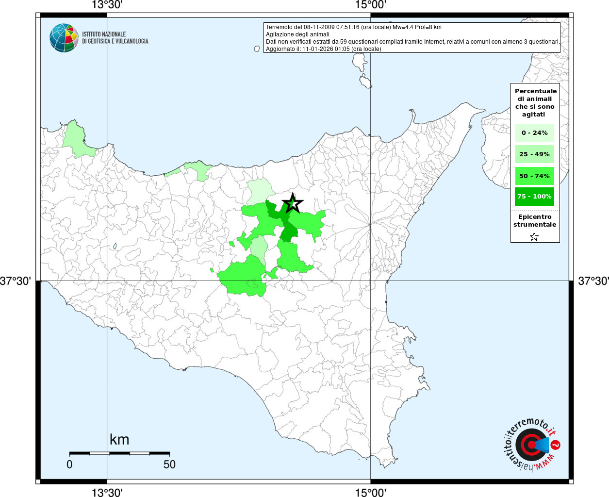Screen dimensions: 609x497
Task: Click the distance scale bar
Action: click(x=119, y=453)
